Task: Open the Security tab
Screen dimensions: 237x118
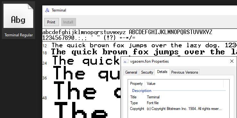Action: click(147, 72)
